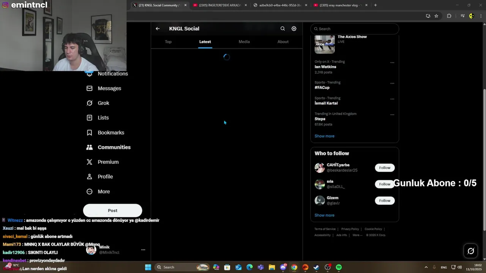This screenshot has height=273, width=486.
Task: Open a new browser tab with plus
Action: pyautogui.click(x=376, y=5)
